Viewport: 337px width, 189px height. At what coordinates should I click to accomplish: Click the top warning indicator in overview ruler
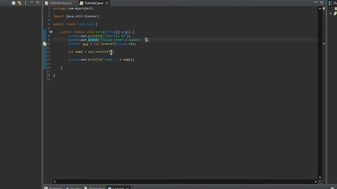(x=324, y=8)
